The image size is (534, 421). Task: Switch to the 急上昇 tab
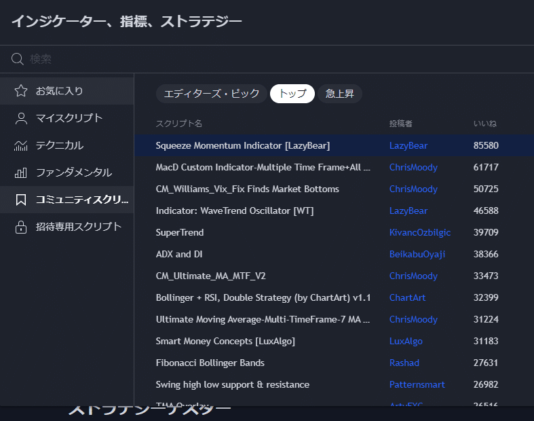click(x=339, y=94)
